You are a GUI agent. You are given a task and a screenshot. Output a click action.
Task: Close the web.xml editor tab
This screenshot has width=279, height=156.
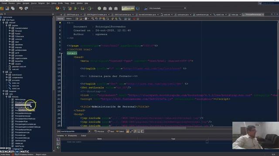[172, 14]
